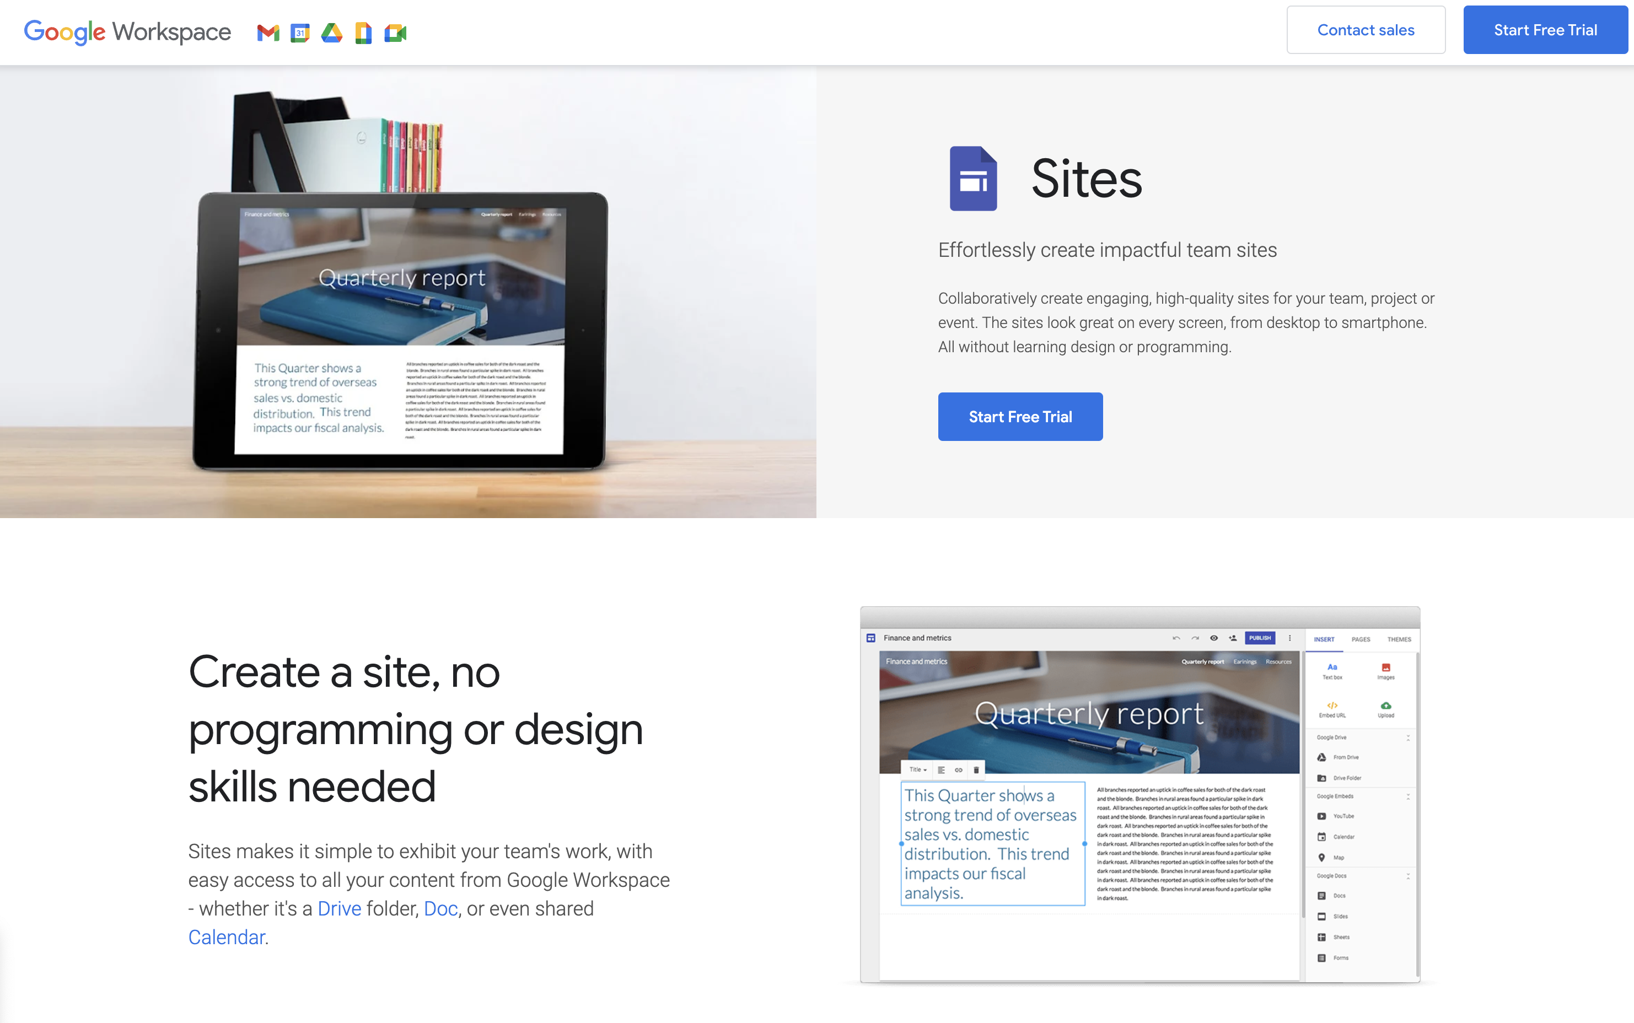This screenshot has height=1023, width=1634.
Task: Click the Contact sales button
Action: [x=1366, y=30]
